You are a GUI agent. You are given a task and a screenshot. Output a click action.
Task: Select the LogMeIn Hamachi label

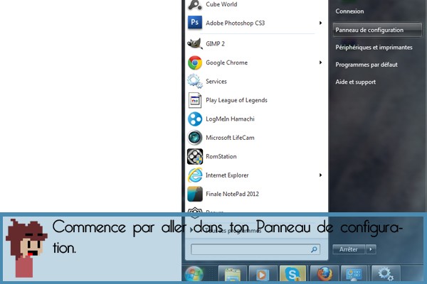[x=230, y=119]
